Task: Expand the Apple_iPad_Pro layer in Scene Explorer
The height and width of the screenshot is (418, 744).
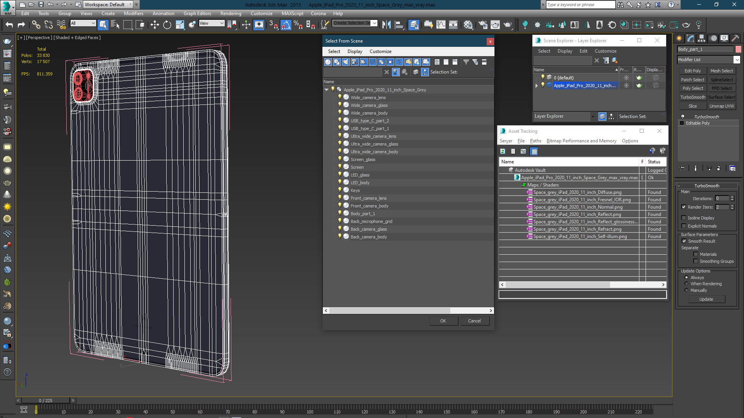Action: tap(537, 86)
